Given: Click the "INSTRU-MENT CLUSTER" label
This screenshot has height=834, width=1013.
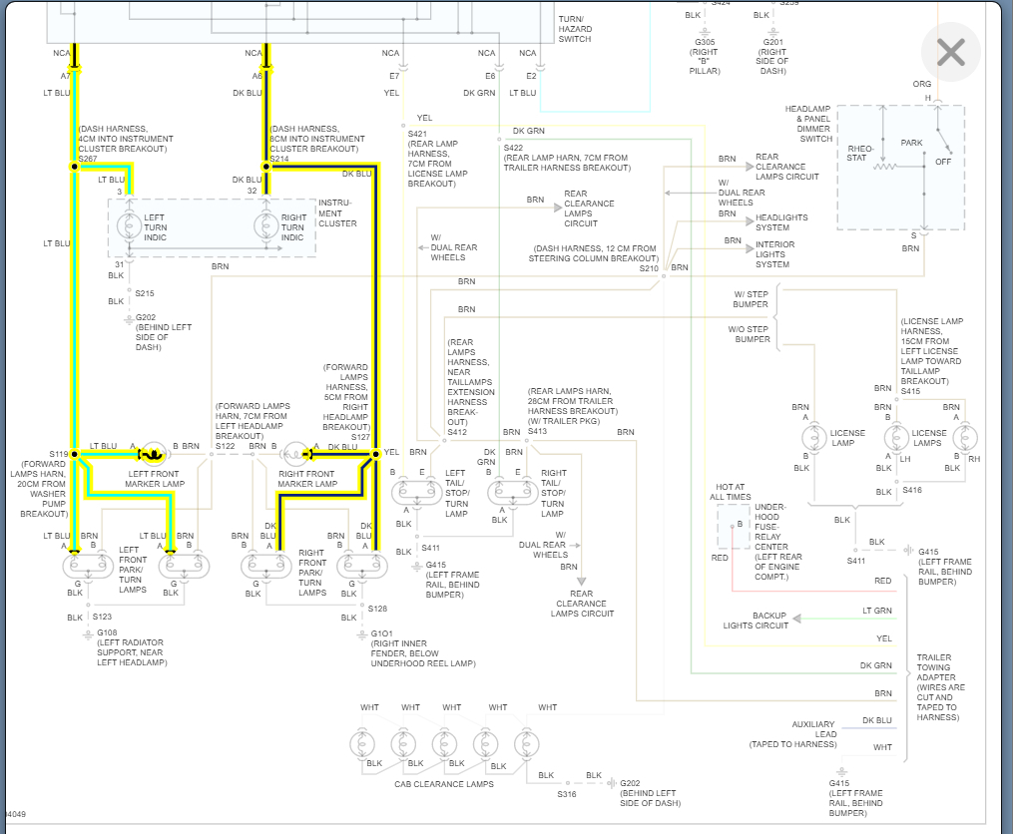Looking at the screenshot, I should [337, 213].
